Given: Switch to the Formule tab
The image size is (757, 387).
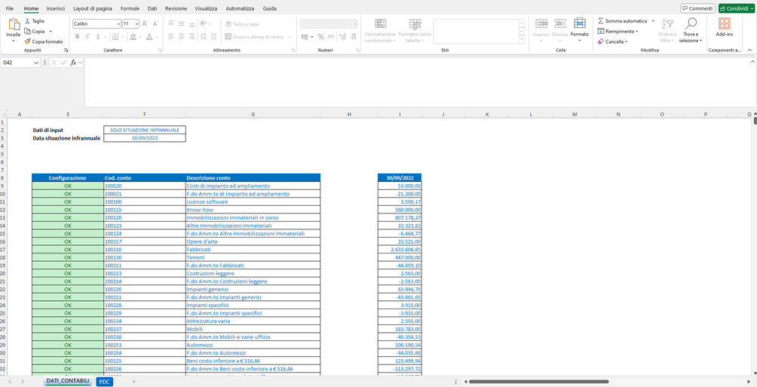Looking at the screenshot, I should point(130,8).
